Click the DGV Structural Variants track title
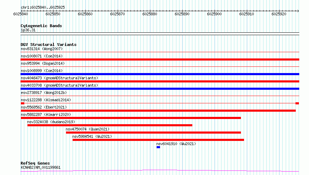309x175 pixels. click(x=49, y=45)
